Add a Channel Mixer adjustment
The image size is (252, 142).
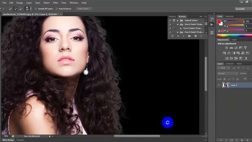243,53
